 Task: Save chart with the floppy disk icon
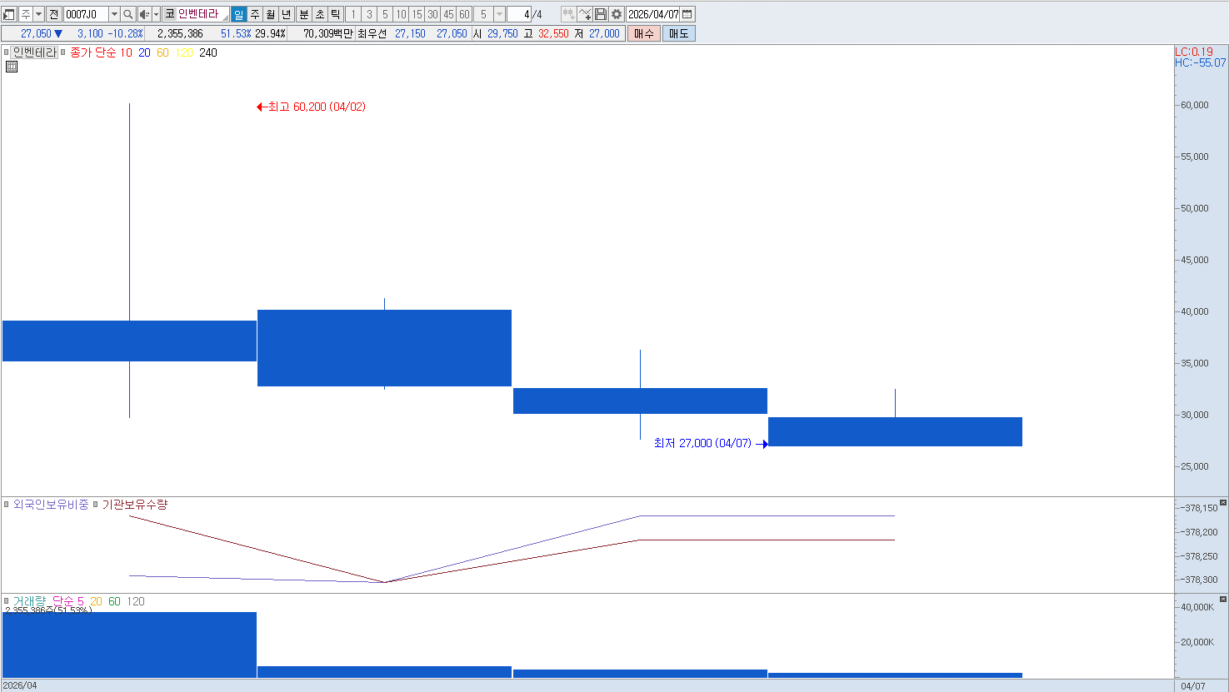click(601, 14)
